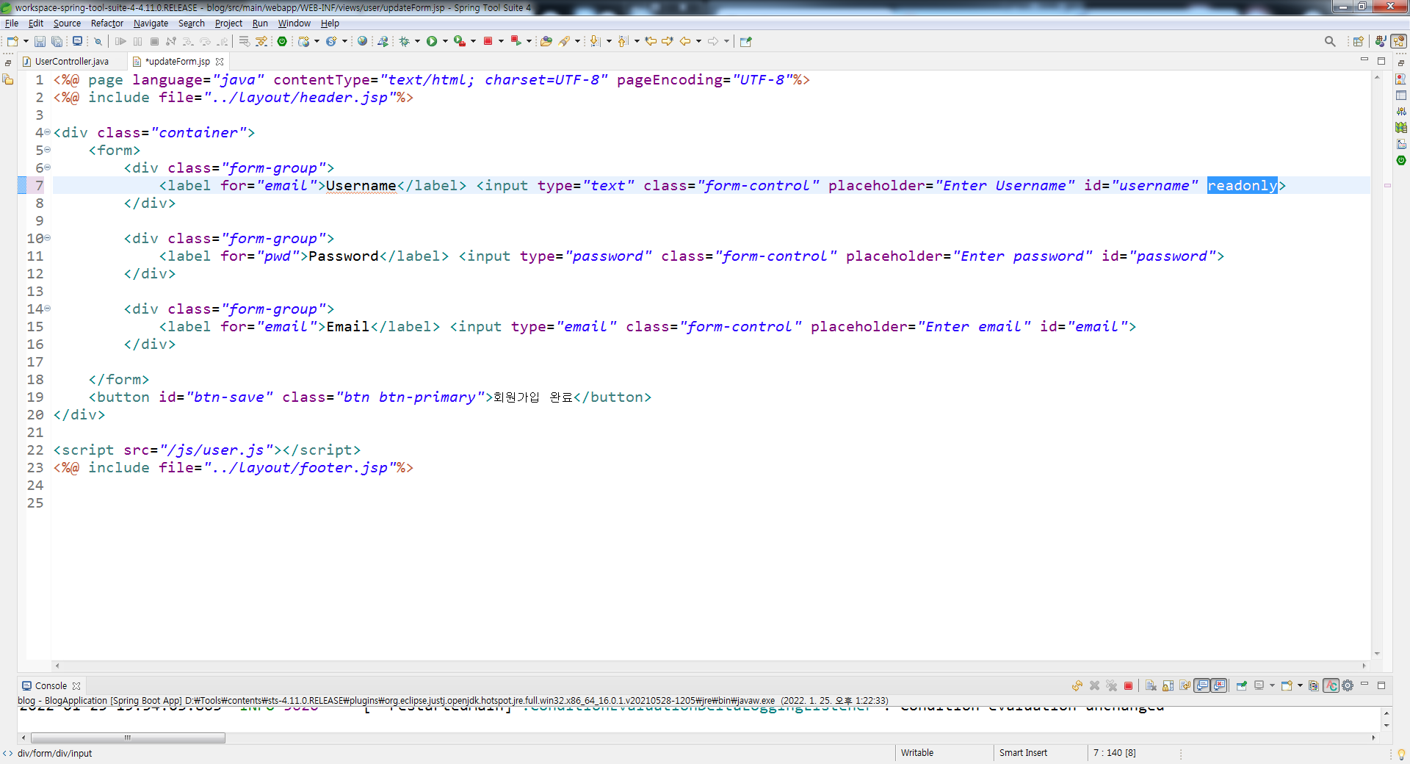Click the Restore icon atop right sidebar

click(x=1401, y=63)
